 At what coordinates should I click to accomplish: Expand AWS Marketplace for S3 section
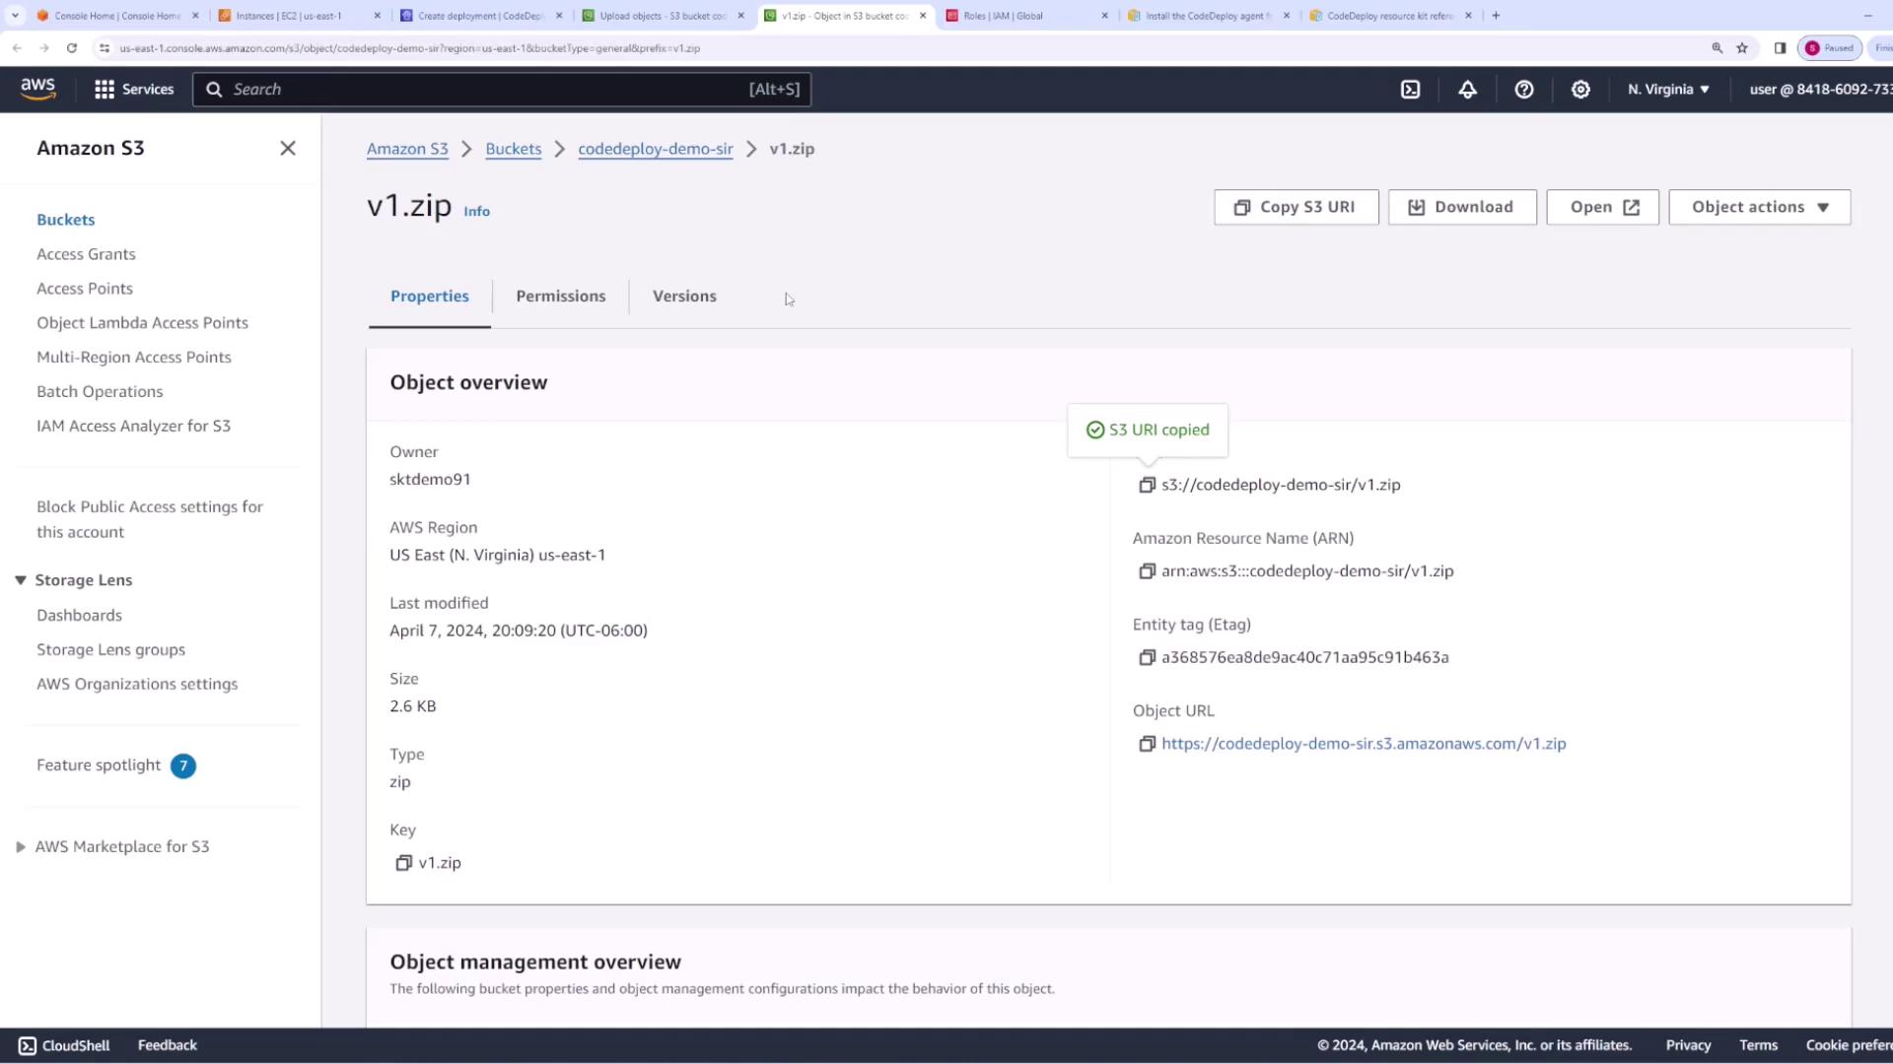click(21, 847)
